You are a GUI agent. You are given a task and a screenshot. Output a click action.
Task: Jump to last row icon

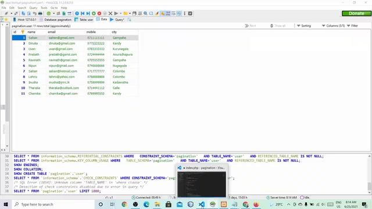coord(88,13)
